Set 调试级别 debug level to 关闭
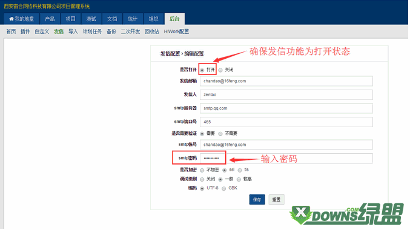The height and width of the screenshot is (230, 410). 202,180
